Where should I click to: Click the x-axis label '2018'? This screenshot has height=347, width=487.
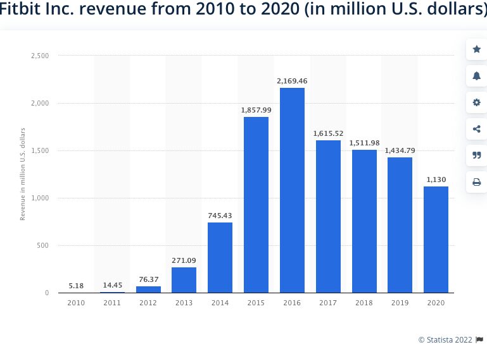(364, 303)
